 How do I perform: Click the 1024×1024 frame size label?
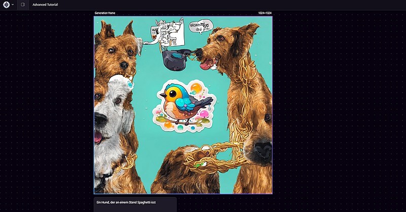(x=264, y=13)
